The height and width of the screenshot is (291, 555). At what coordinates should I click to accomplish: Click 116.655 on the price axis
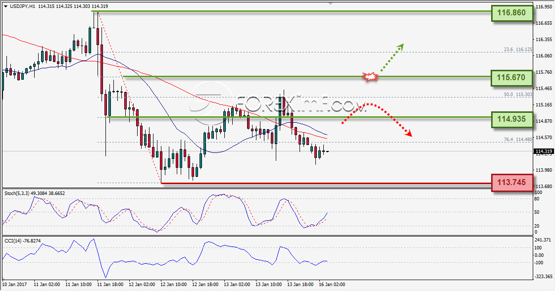(x=544, y=23)
